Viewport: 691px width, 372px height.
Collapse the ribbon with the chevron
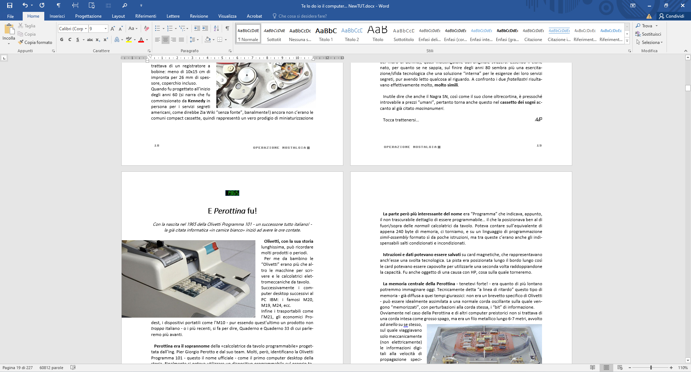[x=686, y=51]
